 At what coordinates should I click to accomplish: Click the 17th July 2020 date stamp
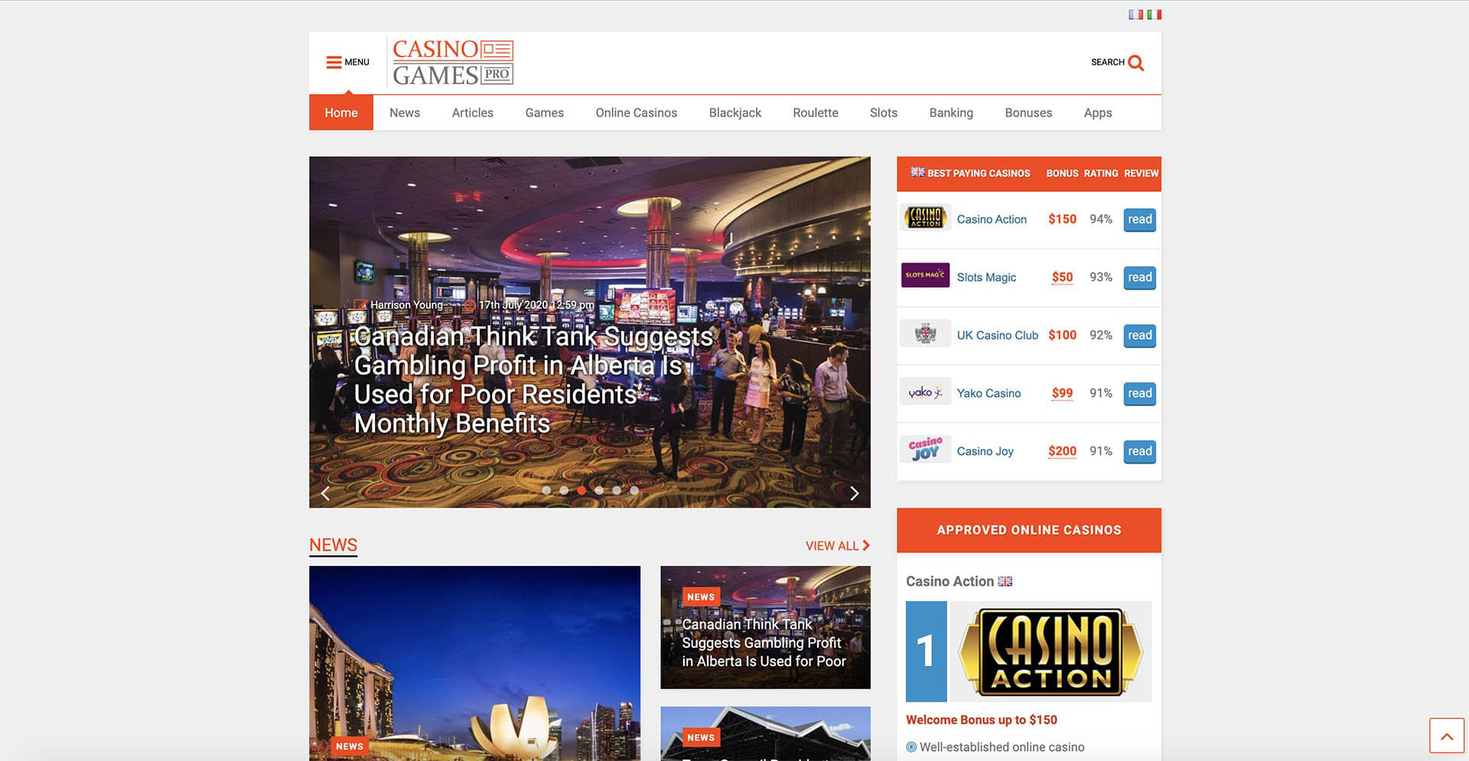536,305
